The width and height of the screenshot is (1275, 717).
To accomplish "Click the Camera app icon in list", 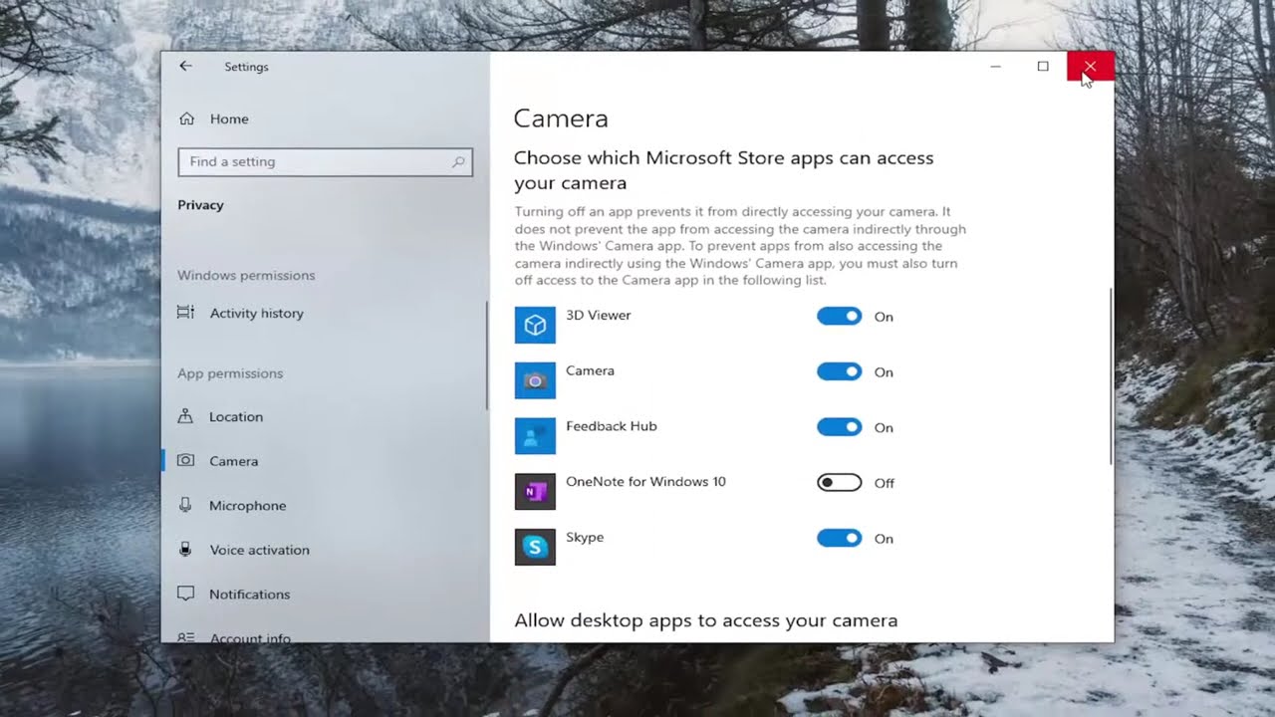I will pos(535,380).
